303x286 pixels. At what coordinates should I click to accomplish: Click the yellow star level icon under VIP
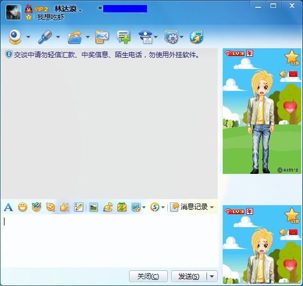(x=29, y=17)
